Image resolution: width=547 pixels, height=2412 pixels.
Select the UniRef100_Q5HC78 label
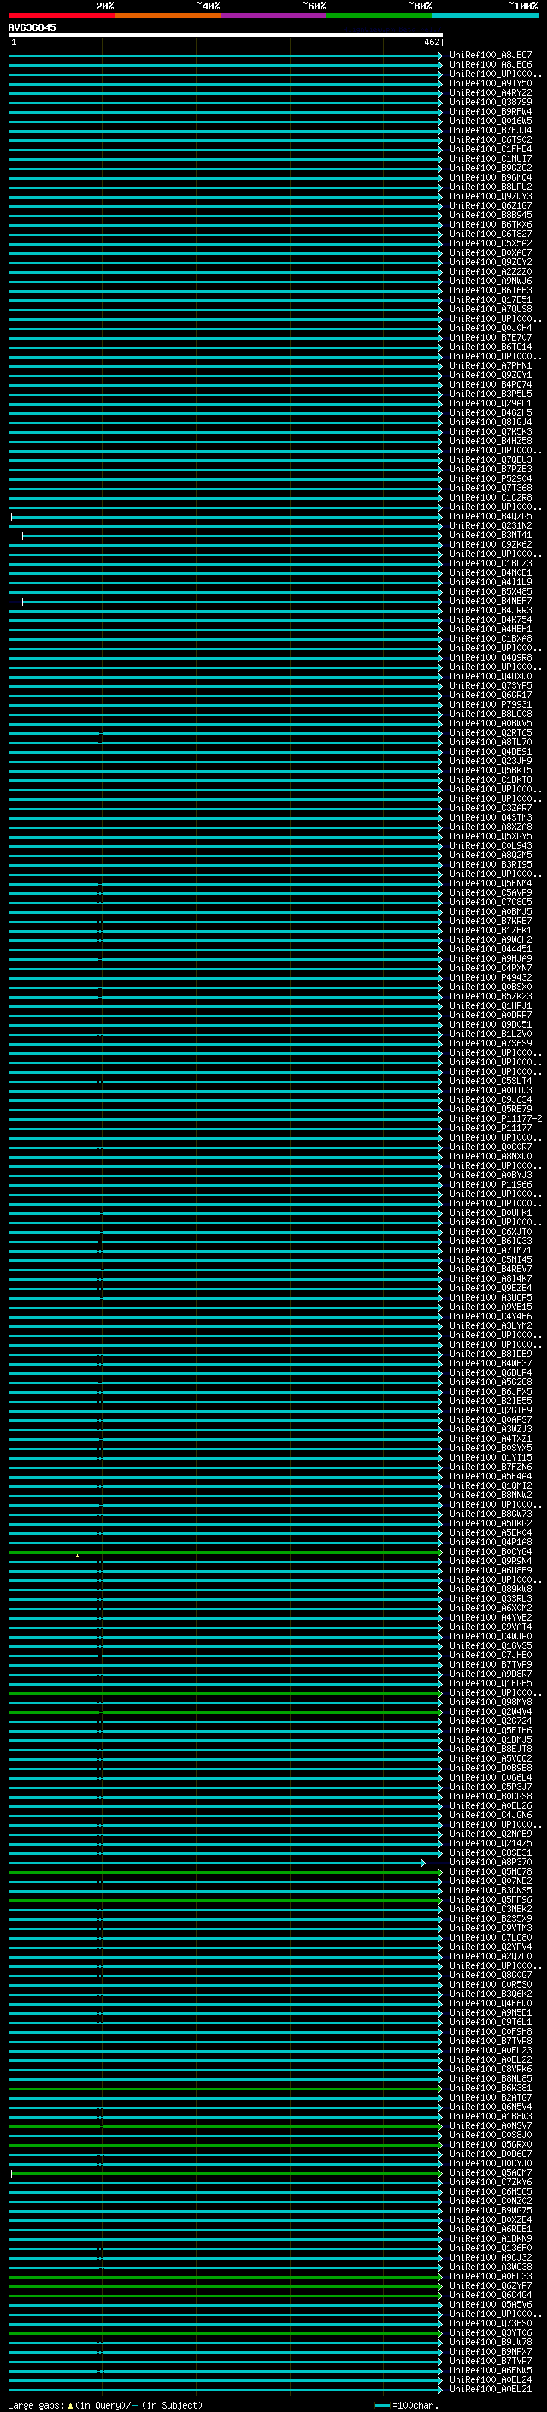[x=491, y=1872]
